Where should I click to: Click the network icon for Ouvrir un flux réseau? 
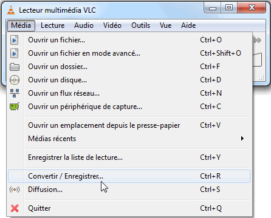point(15,93)
